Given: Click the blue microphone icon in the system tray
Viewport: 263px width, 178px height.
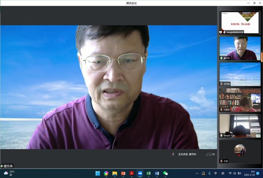Looking at the screenshot, I should click(x=209, y=173).
